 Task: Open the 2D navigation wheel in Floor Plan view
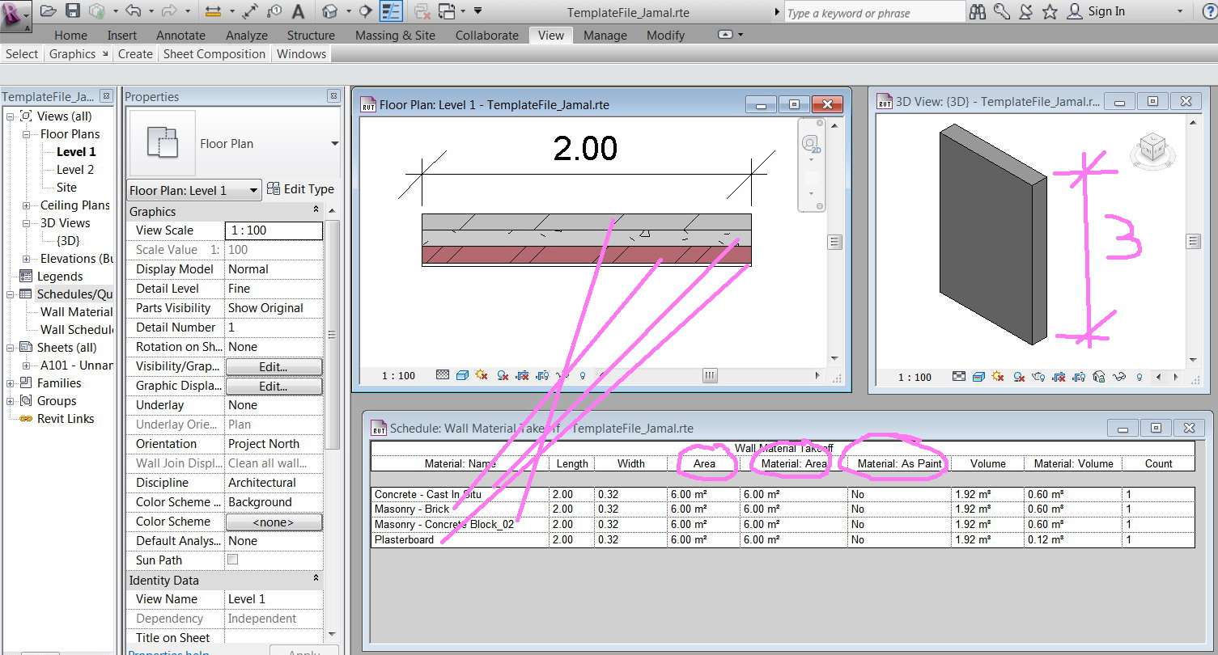pos(810,145)
